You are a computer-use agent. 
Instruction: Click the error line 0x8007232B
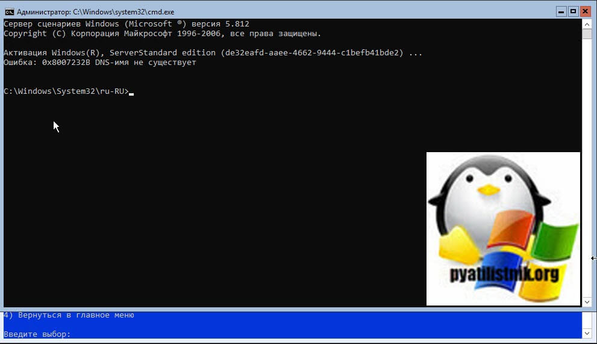tap(99, 63)
